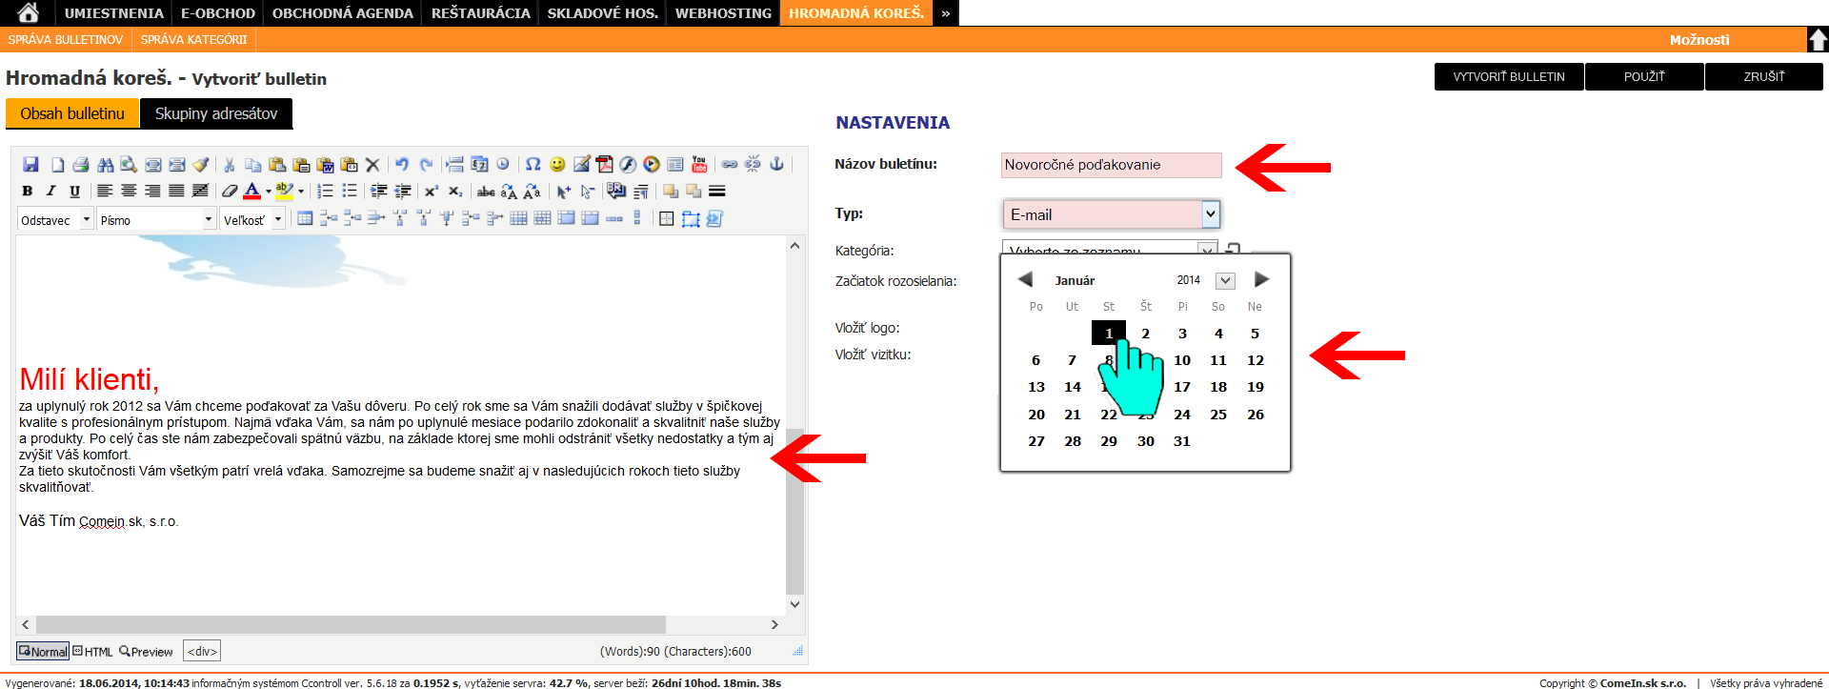Click the anchor icon in the toolbar
This screenshot has width=1829, height=689.
click(x=776, y=164)
